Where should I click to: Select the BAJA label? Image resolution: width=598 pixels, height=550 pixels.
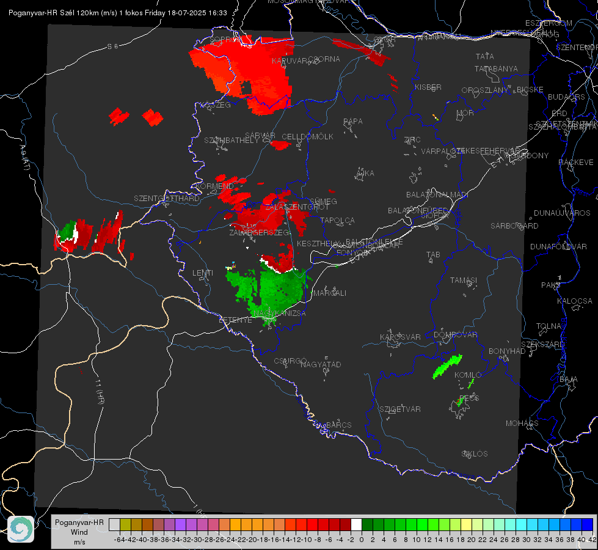pyautogui.click(x=569, y=380)
